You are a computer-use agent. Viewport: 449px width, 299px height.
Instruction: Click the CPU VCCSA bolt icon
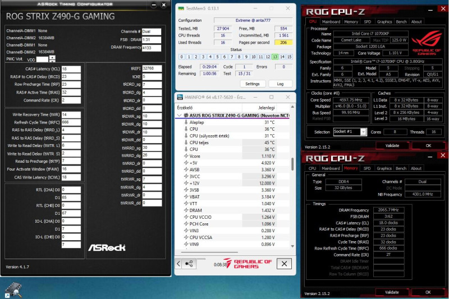point(186,237)
